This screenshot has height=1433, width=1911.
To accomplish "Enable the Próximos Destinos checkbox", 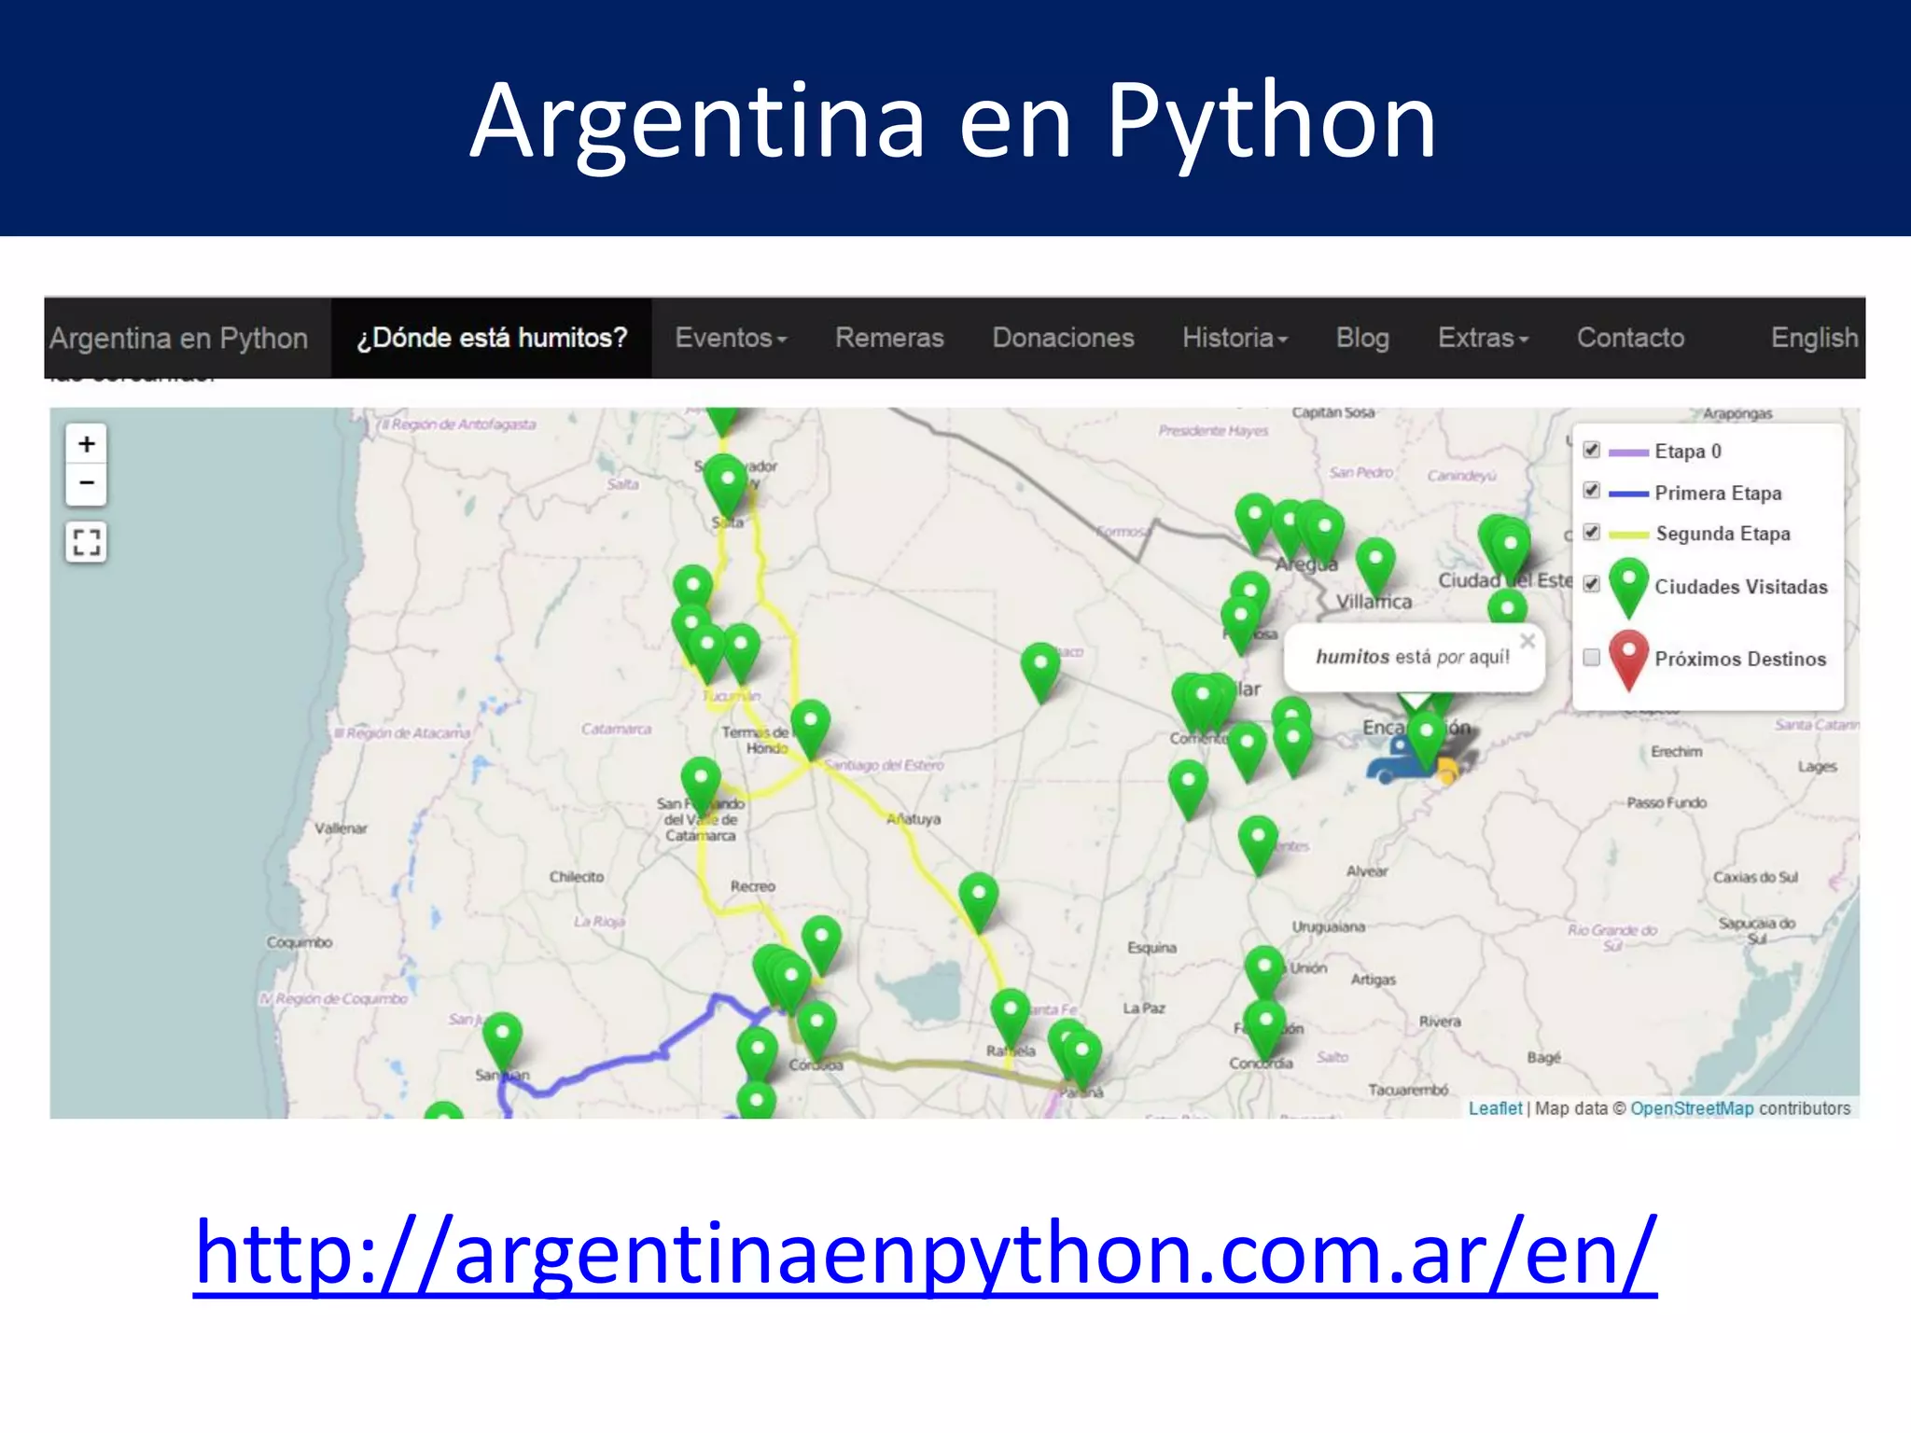I will (x=1592, y=657).
